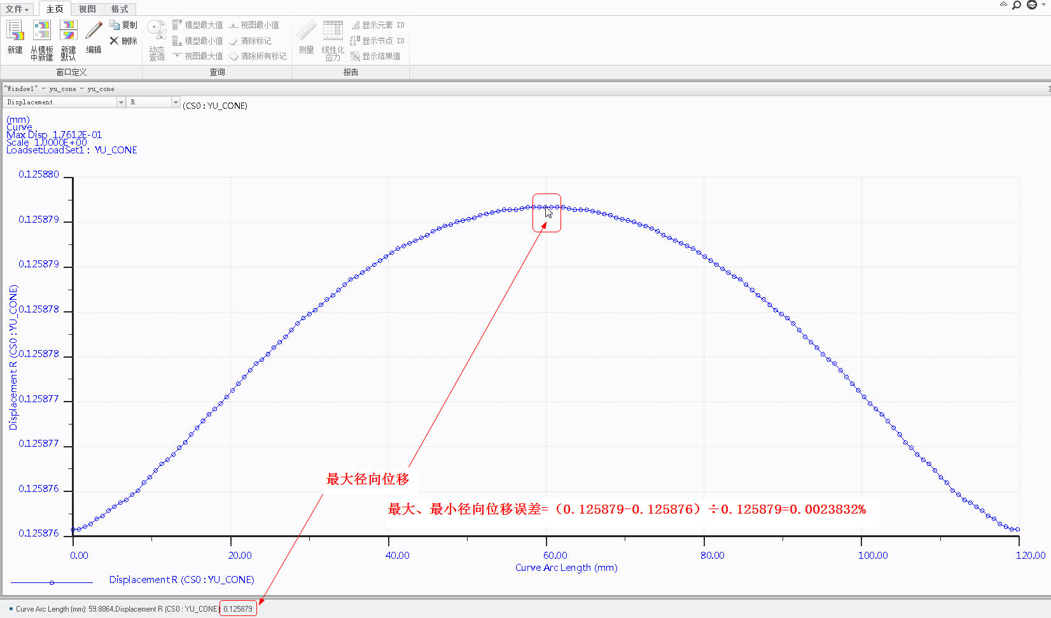Image resolution: width=1051 pixels, height=618 pixels.
Task: Click the 60.00 x-axis tick label
Action: (x=555, y=556)
